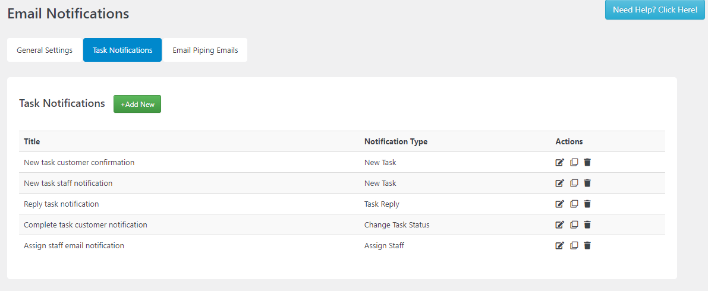Click the Notification Type column header
Image resolution: width=708 pixels, height=291 pixels.
coord(396,142)
